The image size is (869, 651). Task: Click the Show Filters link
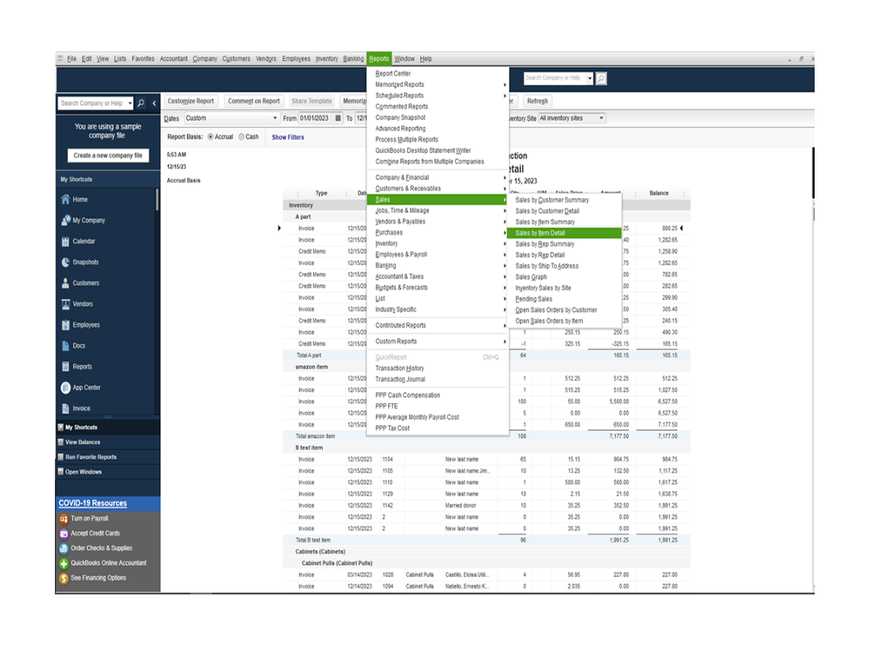coord(288,137)
